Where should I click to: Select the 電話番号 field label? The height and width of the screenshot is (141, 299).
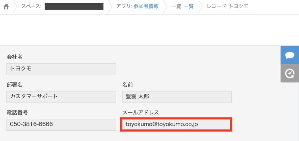pyautogui.click(x=17, y=113)
